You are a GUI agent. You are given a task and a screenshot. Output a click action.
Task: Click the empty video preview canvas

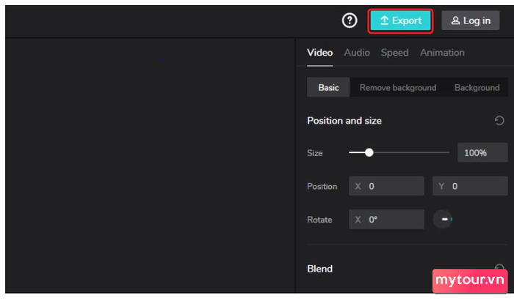[151, 165]
